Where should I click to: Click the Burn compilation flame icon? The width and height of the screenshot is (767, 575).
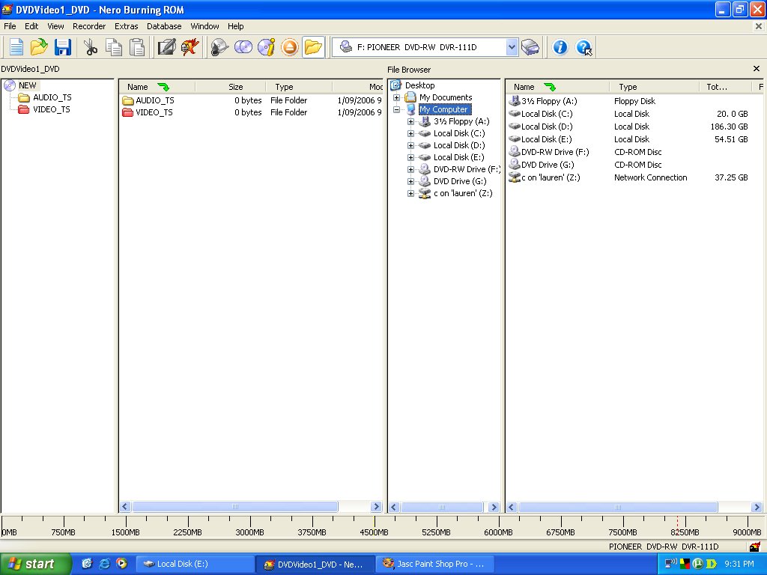click(x=190, y=47)
